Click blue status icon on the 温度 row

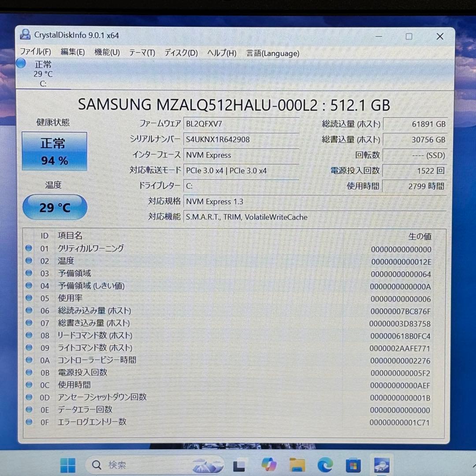click(28, 260)
